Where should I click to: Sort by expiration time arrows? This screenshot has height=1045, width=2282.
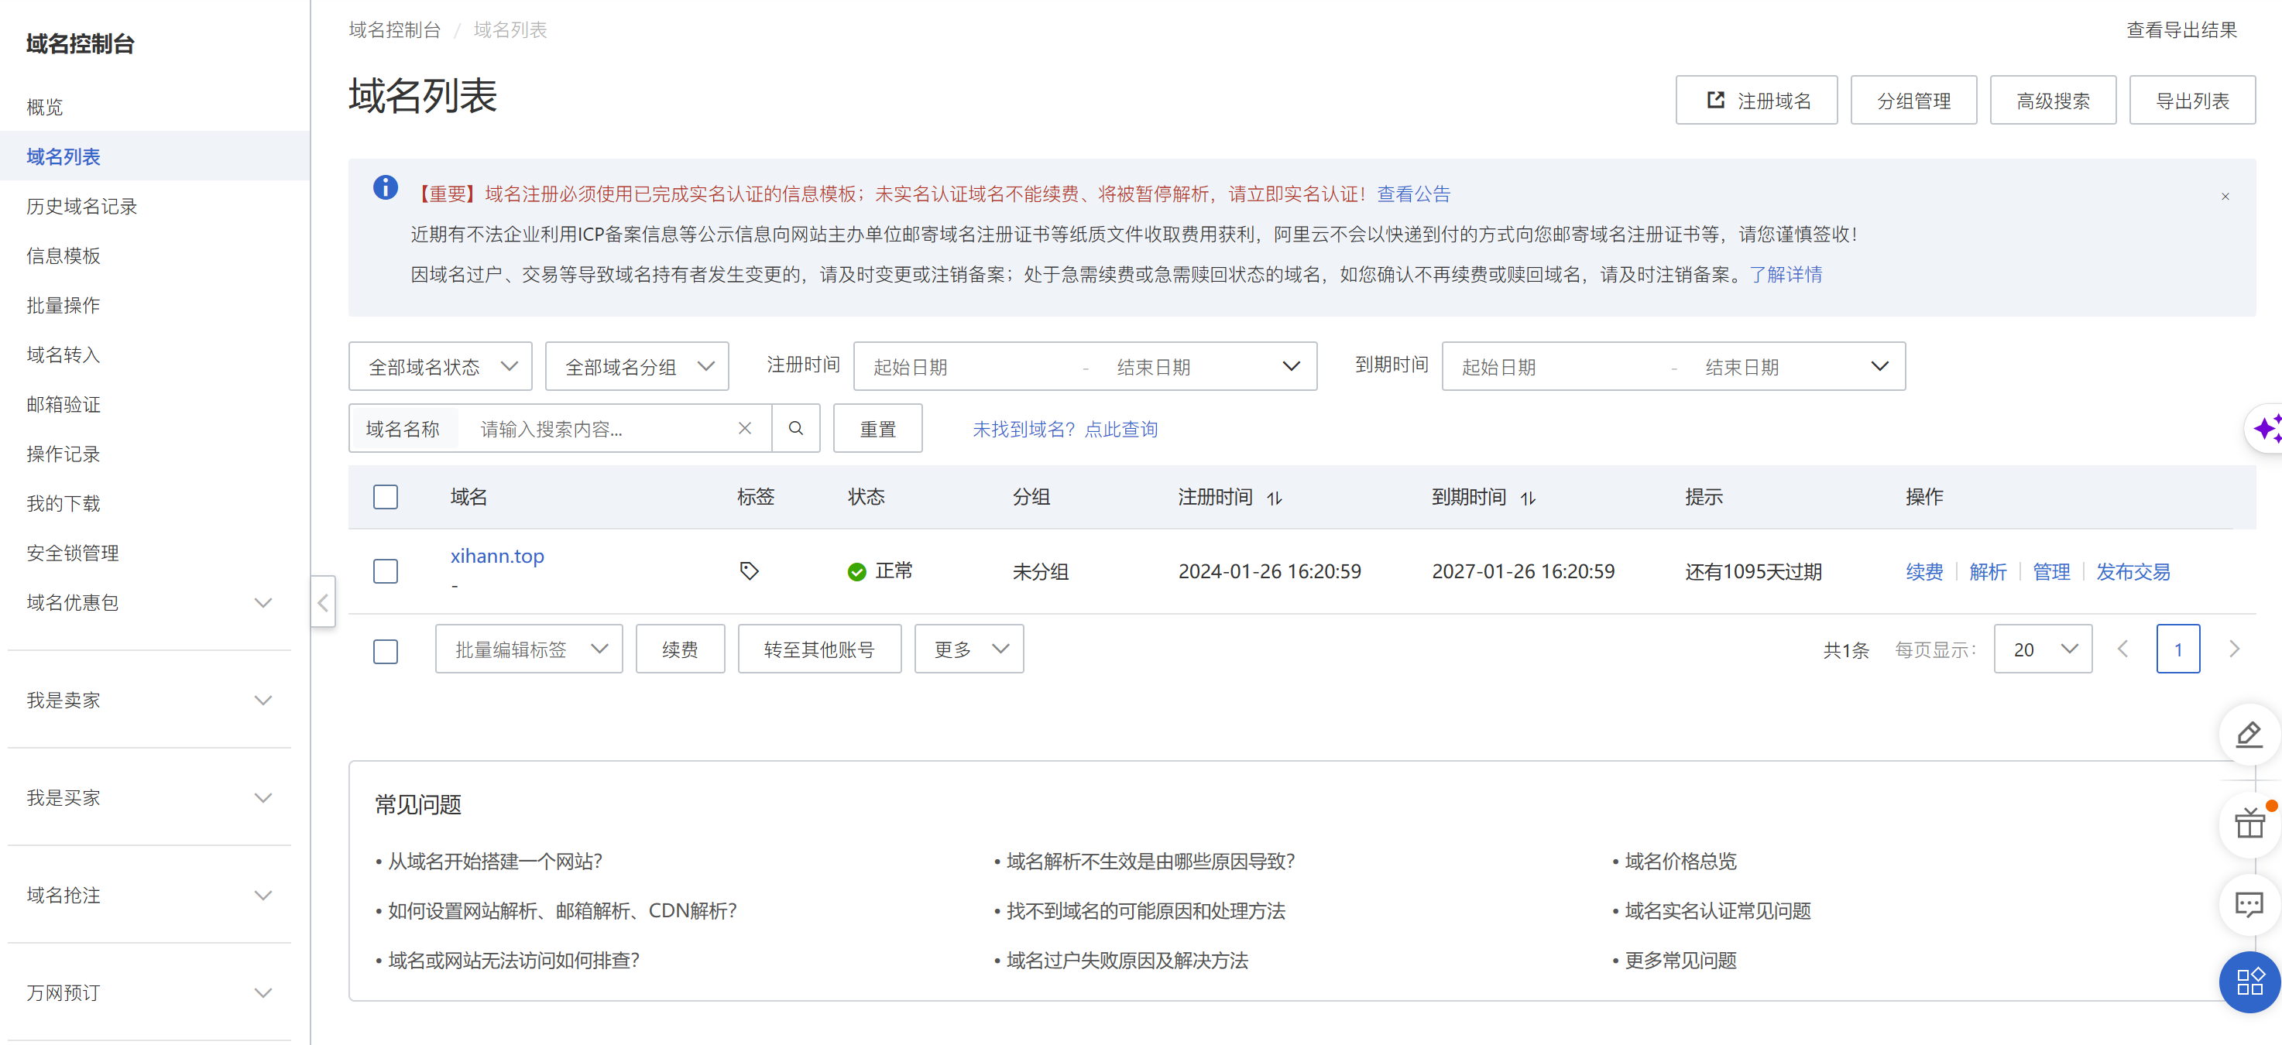pos(1527,499)
